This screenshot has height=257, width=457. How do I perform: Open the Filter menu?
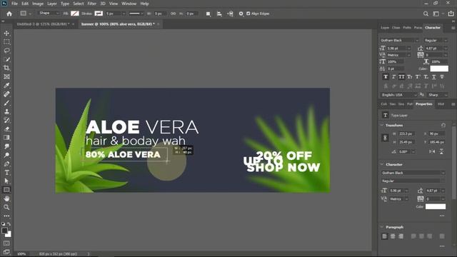click(x=92, y=4)
